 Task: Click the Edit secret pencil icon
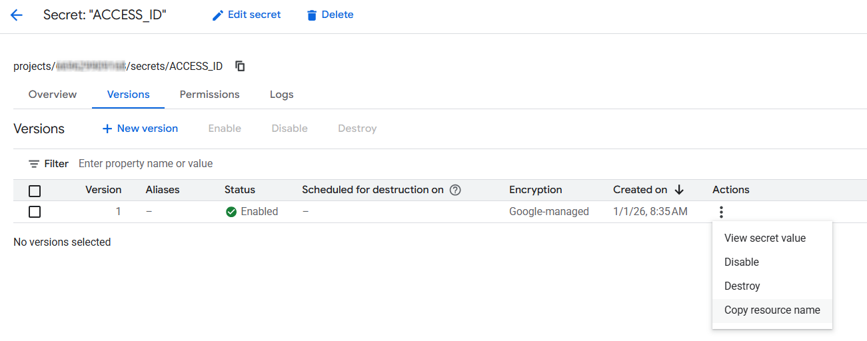218,15
